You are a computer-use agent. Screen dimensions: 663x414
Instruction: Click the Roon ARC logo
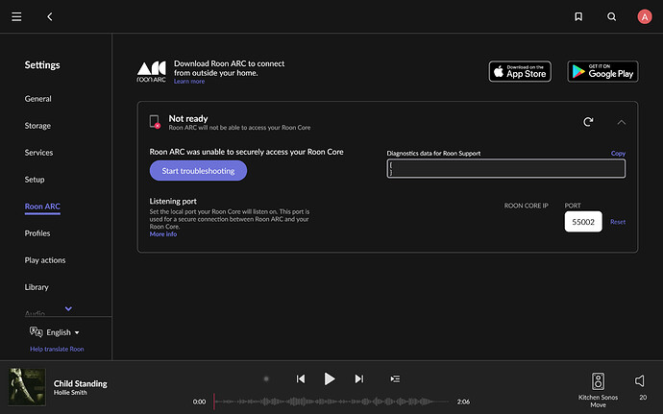pyautogui.click(x=152, y=72)
